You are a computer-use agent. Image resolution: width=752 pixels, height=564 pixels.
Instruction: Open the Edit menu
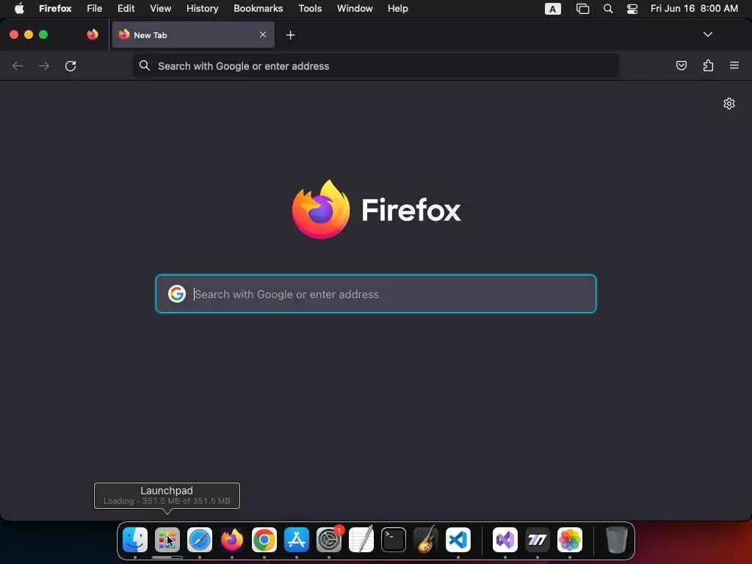click(126, 8)
